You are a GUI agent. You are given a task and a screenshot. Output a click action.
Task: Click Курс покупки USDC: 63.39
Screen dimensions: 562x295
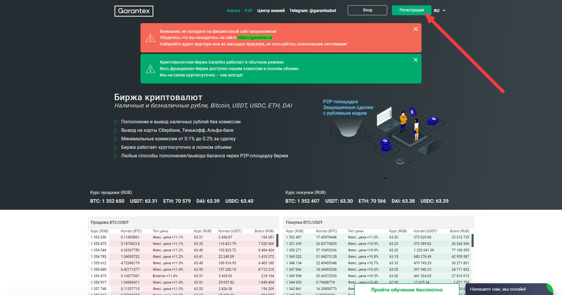[x=435, y=201]
